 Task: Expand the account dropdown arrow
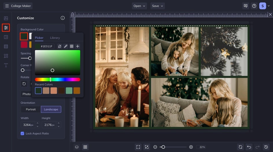tap(269, 6)
